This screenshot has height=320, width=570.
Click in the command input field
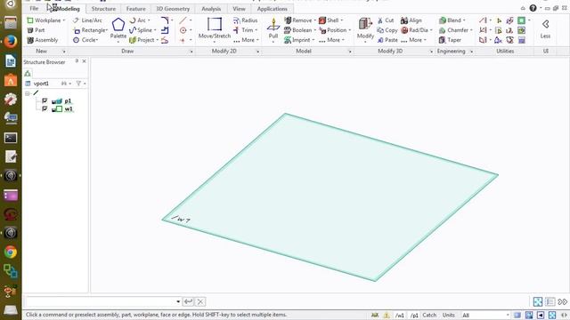[x=100, y=301]
